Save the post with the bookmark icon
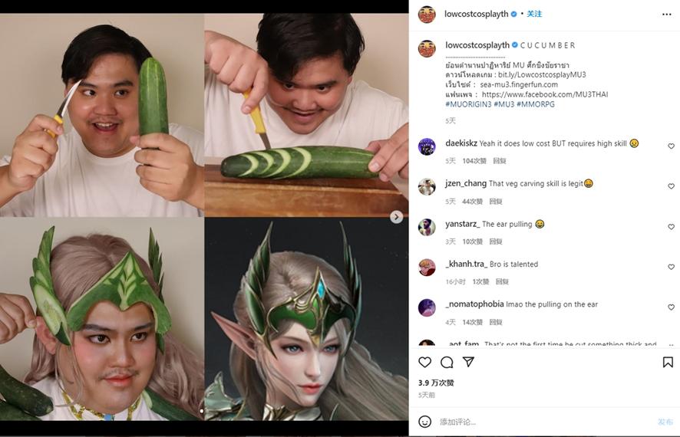The image size is (680, 437). point(668,362)
